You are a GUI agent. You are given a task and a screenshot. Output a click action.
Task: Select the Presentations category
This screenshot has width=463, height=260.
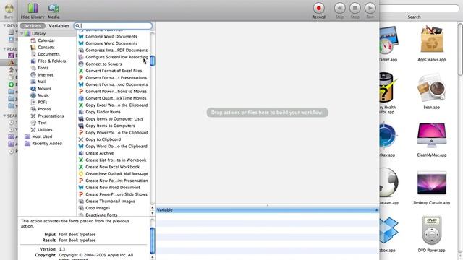[51, 116]
